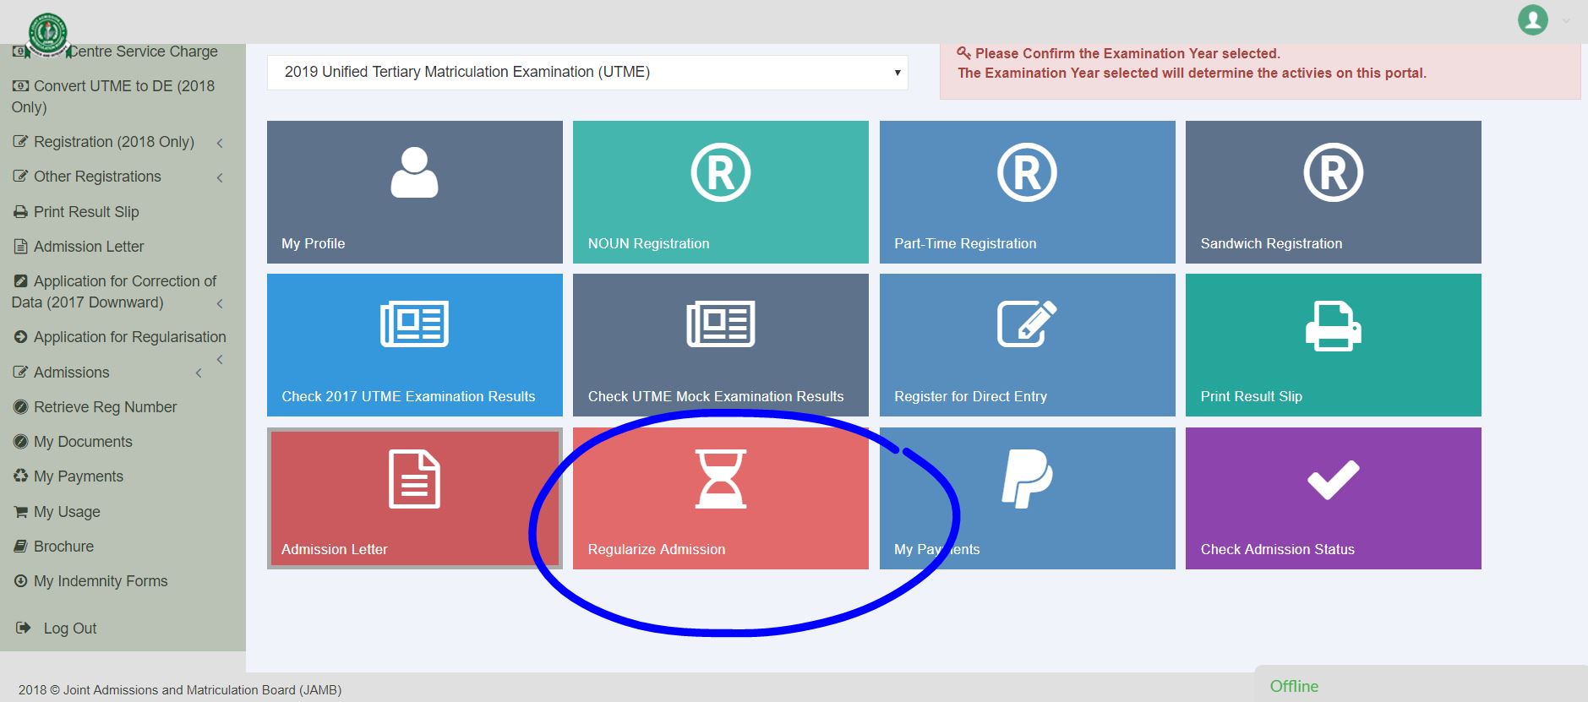Click the Check 2017 UTME Results newspaper icon
The image size is (1588, 702).
[x=414, y=324]
